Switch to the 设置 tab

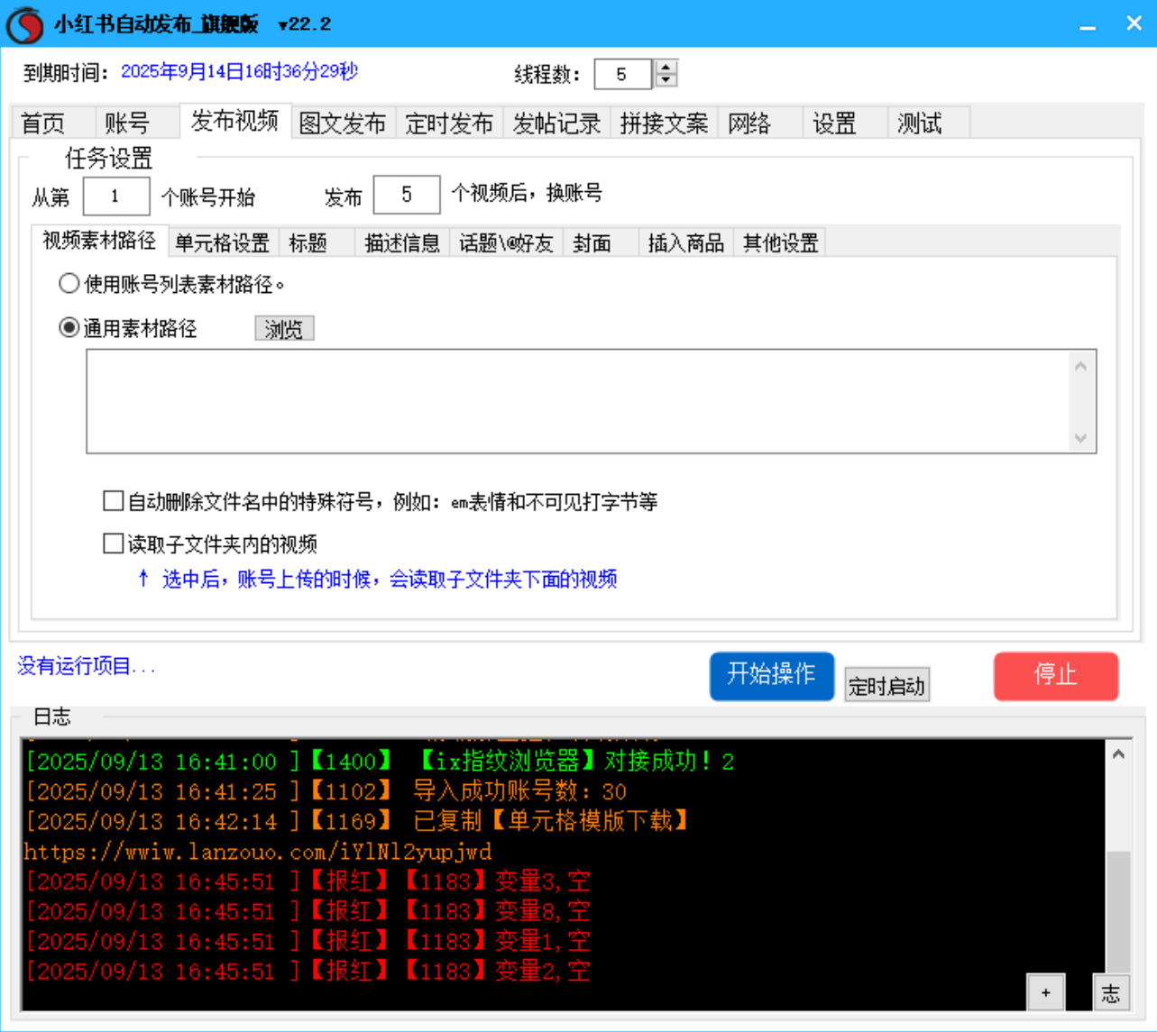pos(835,123)
